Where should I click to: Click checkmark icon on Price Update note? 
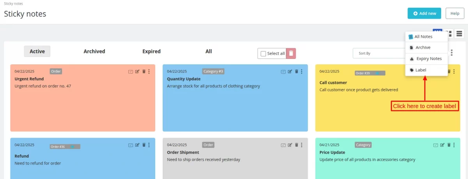click(x=436, y=145)
